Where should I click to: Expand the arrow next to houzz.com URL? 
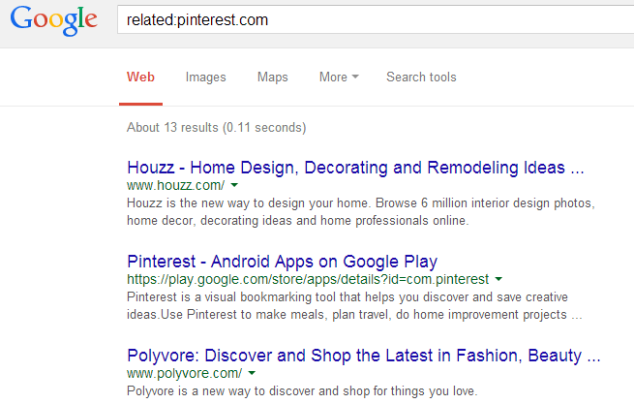pyautogui.click(x=235, y=184)
